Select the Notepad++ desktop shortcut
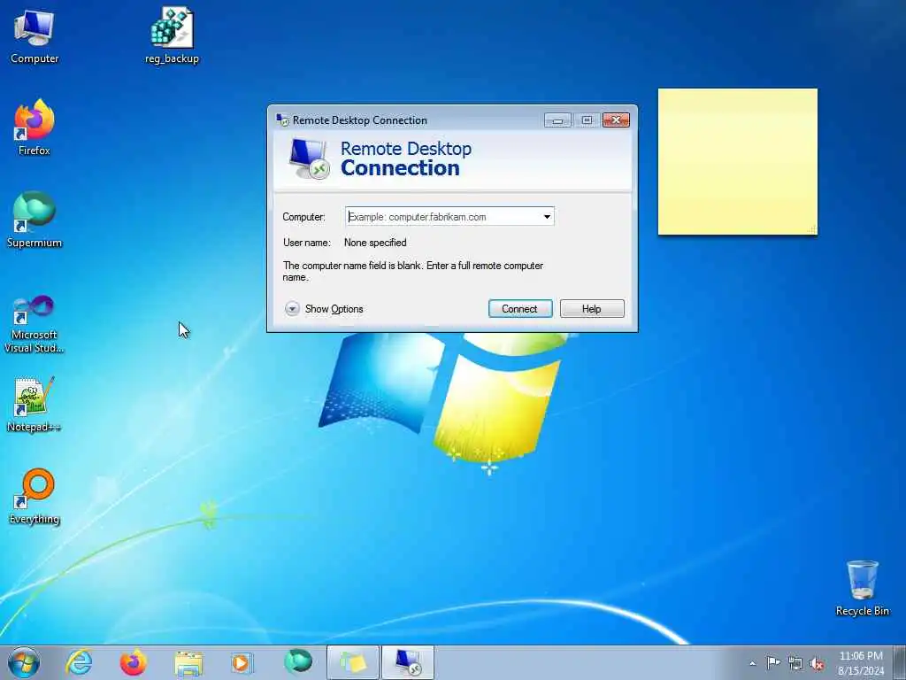 [35, 404]
